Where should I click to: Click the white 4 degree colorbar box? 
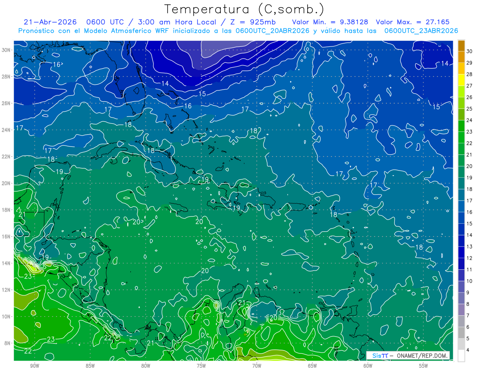pyautogui.click(x=461, y=356)
